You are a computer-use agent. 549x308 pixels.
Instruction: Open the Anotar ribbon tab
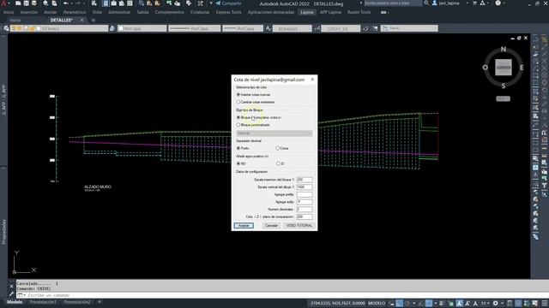tap(51, 12)
